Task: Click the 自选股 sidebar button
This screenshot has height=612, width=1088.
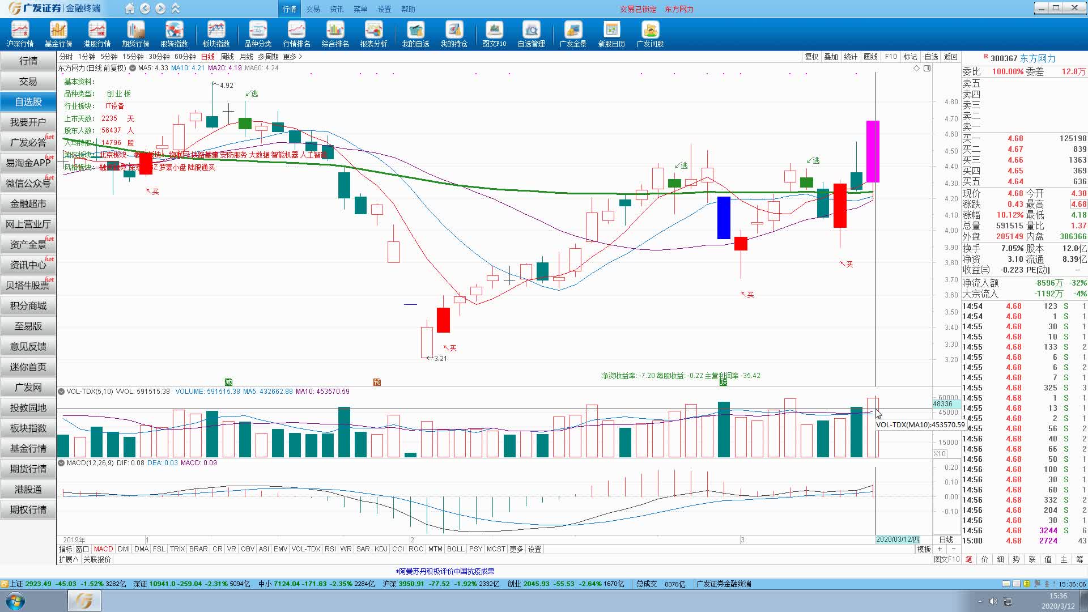Action: [x=28, y=102]
